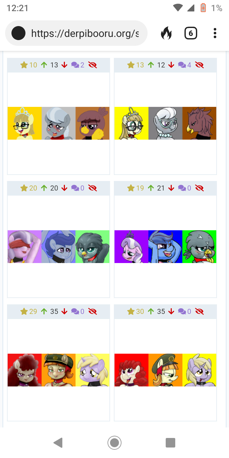This screenshot has width=229, height=458.
Task: Tap the Android home circle button
Action: [x=114, y=442]
